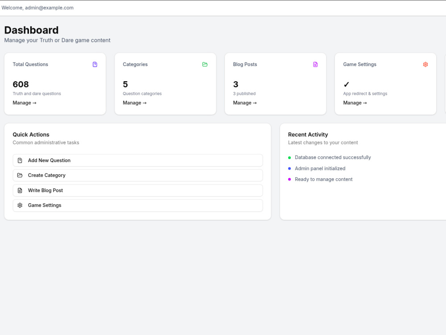This screenshot has height=335, width=446.
Task: Click the 'Categories' card title
Action: pyautogui.click(x=135, y=64)
